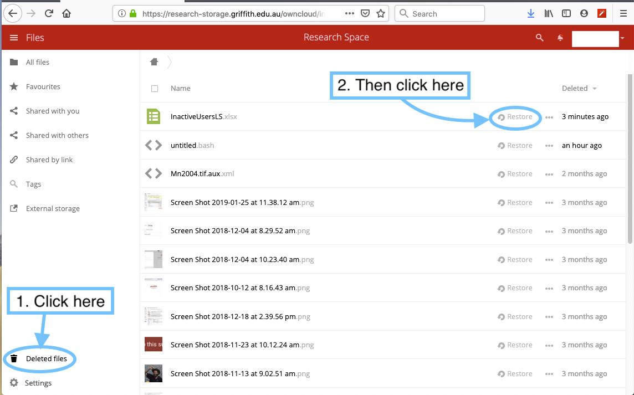Image resolution: width=634 pixels, height=395 pixels.
Task: Click the home folder breadcrumb icon
Action: [x=154, y=61]
